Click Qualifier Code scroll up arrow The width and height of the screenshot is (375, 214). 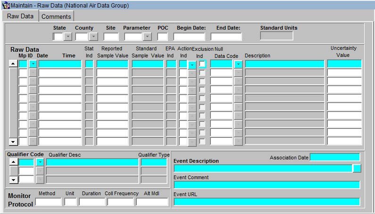(14, 162)
